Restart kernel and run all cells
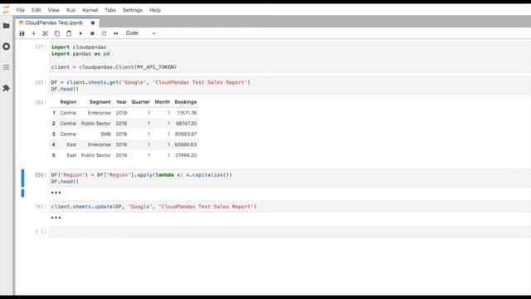Viewport: 531px width, 299px height. 116,33
